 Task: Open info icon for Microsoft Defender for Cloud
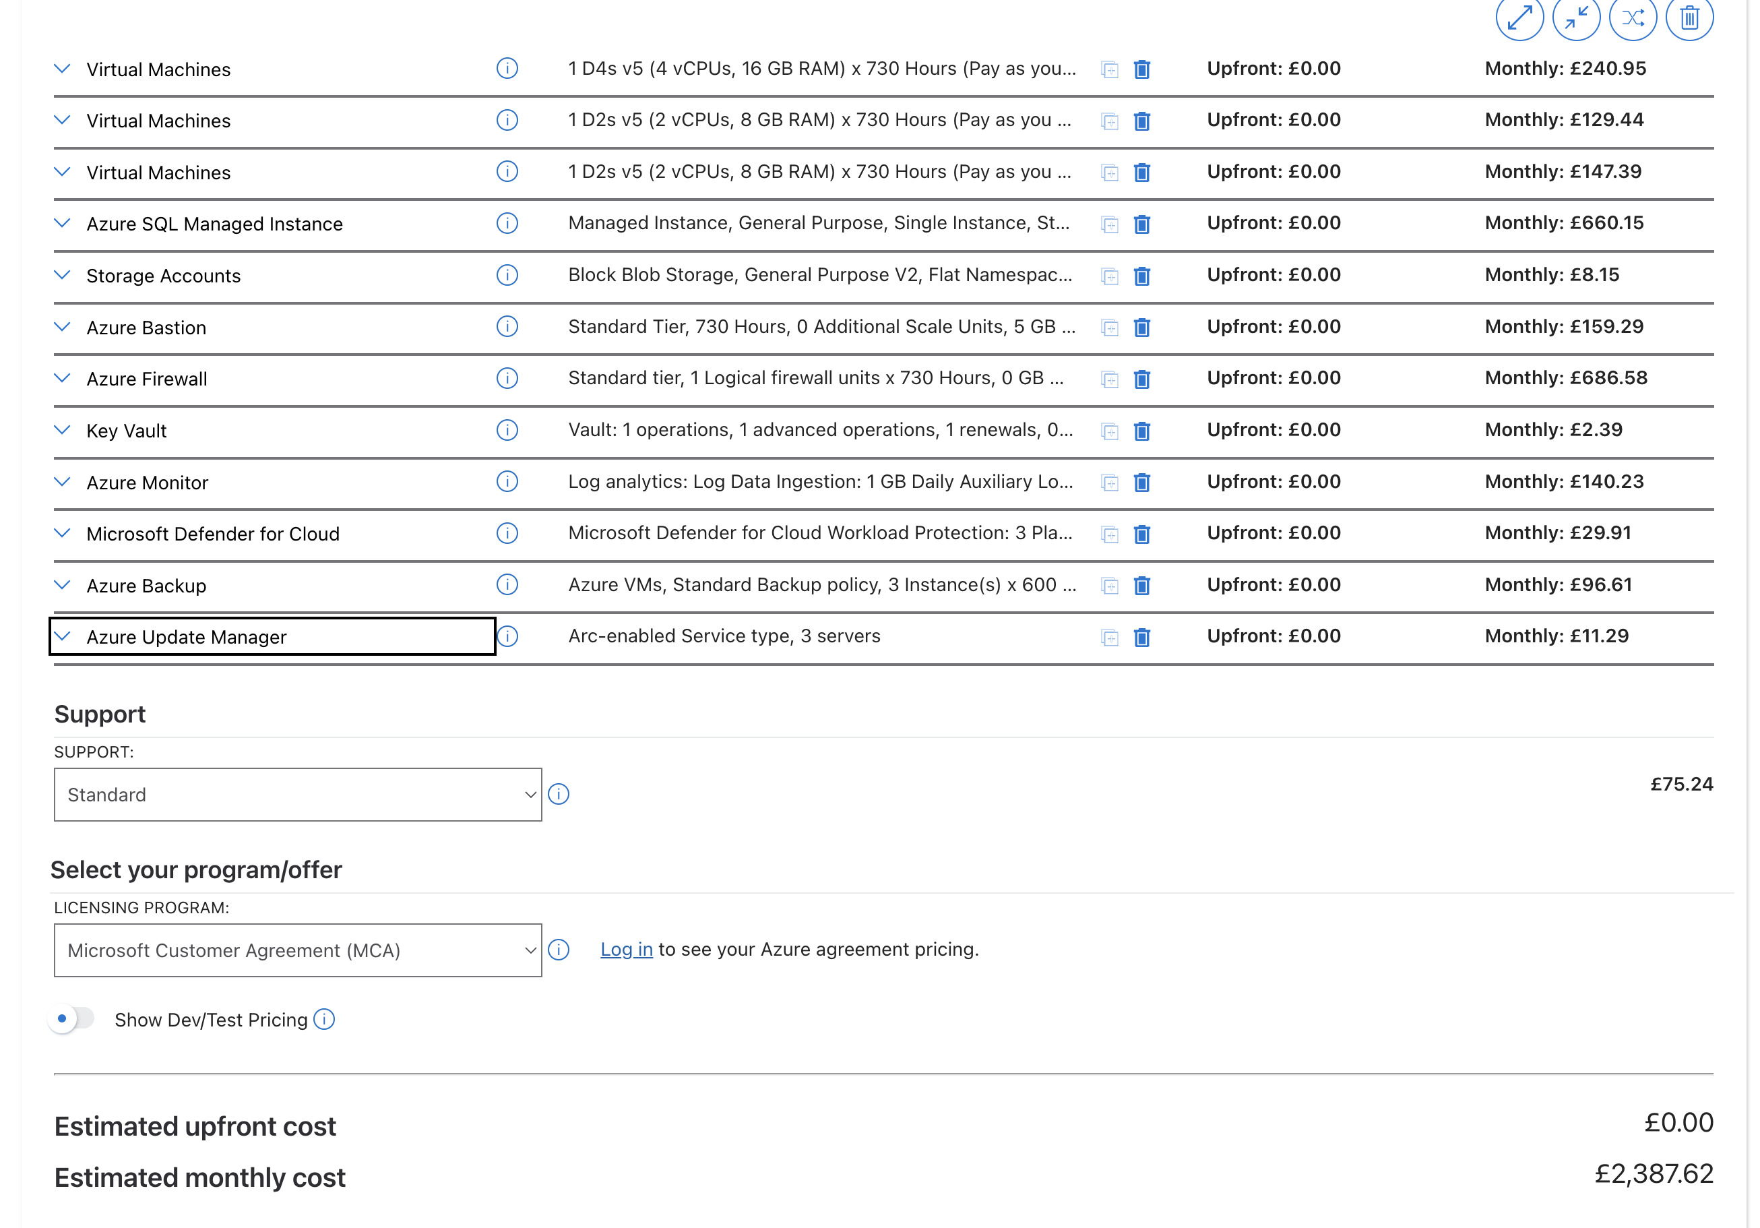[507, 532]
